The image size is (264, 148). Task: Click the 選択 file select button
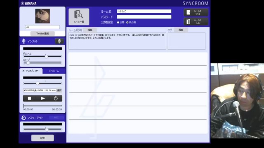pyautogui.click(x=59, y=90)
